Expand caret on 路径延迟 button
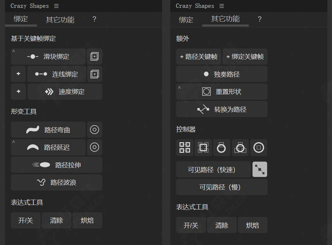The image size is (332, 245). (x=13, y=142)
